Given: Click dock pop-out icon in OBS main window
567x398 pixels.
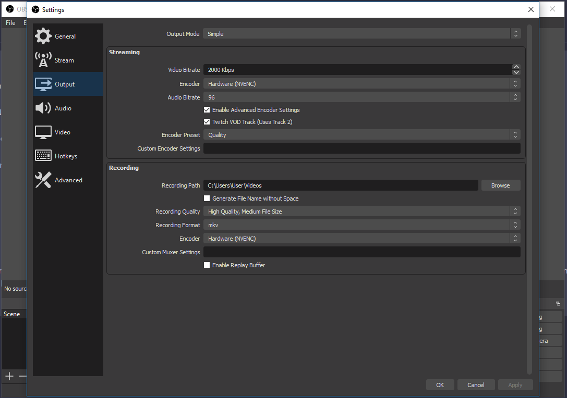Looking at the screenshot, I should 558,304.
